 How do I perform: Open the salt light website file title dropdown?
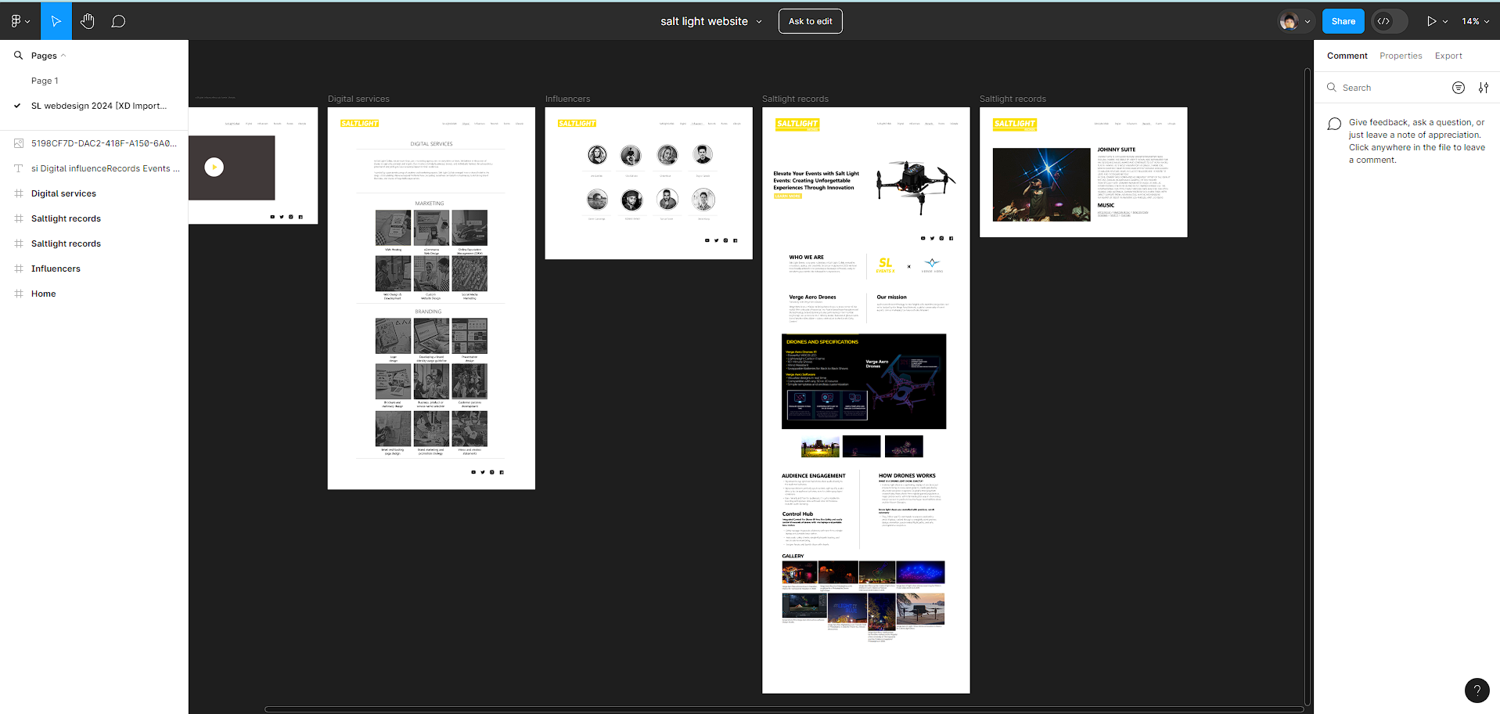coord(759,22)
